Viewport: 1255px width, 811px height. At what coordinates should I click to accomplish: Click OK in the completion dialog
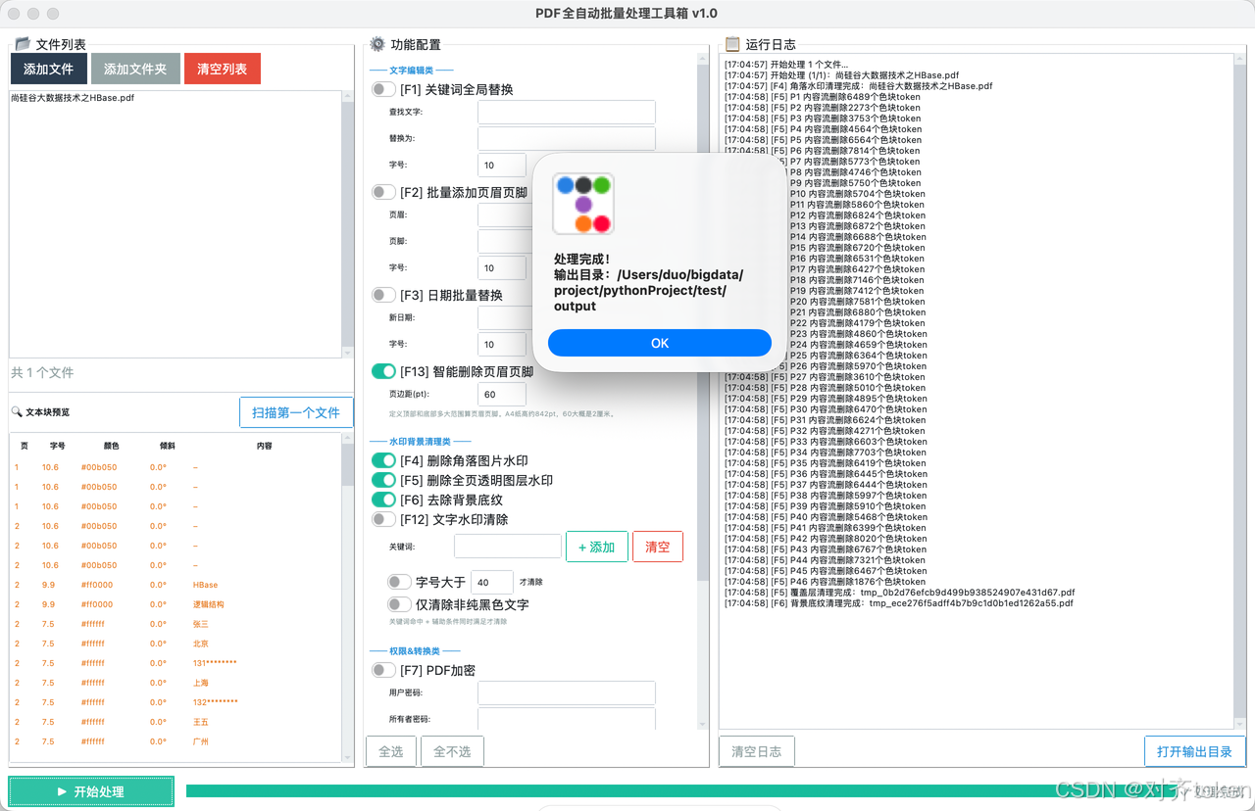(x=660, y=343)
